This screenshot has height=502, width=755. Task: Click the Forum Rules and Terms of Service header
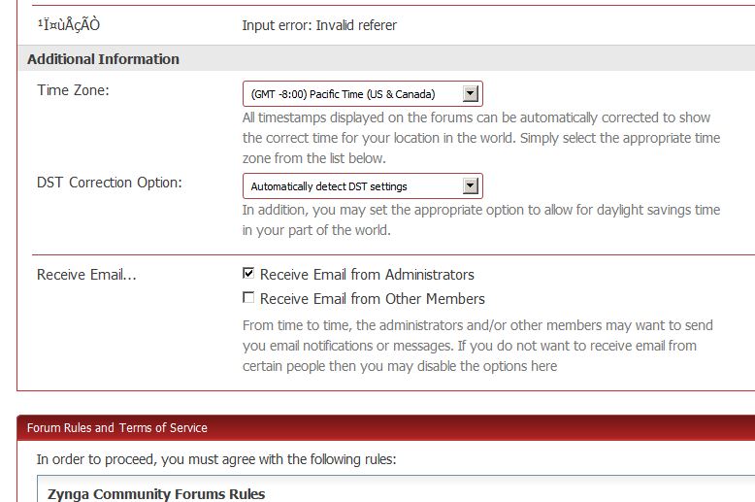[117, 428]
